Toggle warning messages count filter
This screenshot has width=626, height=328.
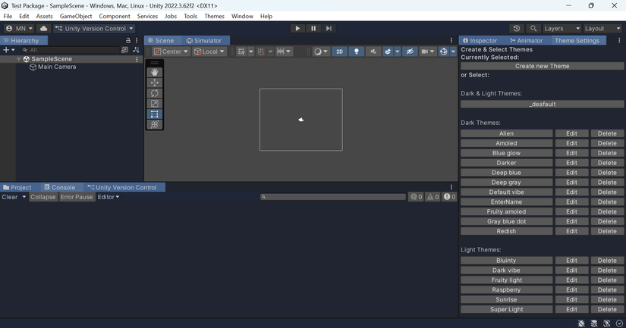click(x=433, y=197)
